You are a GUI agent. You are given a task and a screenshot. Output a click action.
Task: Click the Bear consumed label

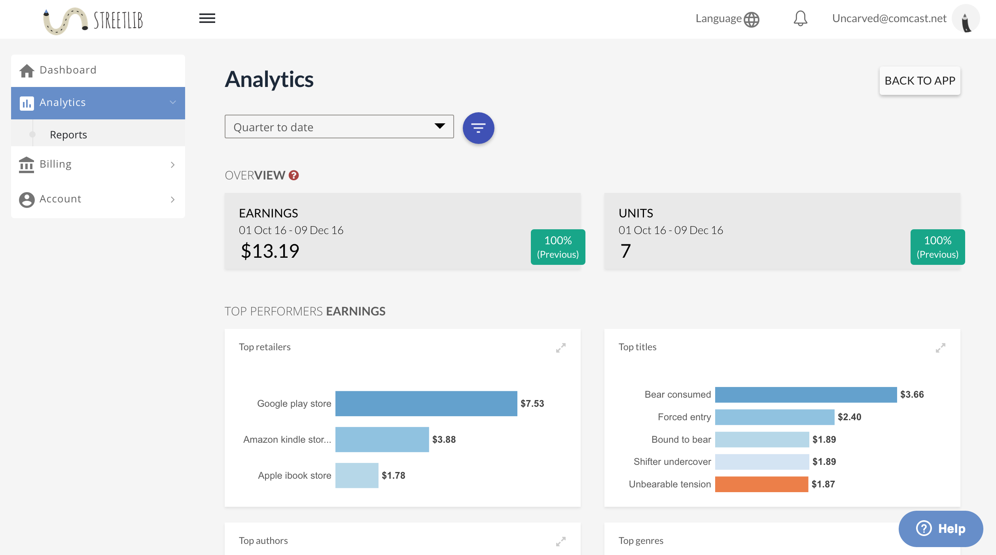coord(678,395)
